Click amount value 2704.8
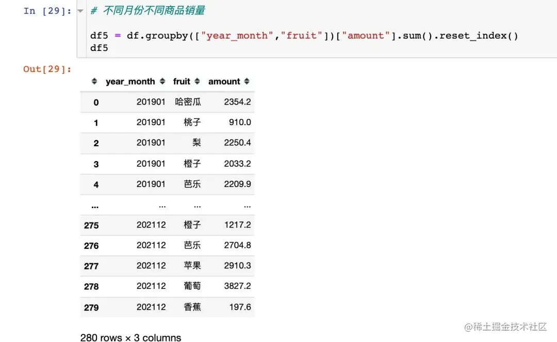The height and width of the screenshot is (342, 557). (x=237, y=245)
